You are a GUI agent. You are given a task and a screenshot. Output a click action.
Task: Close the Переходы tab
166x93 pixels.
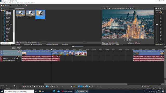tap(31, 45)
